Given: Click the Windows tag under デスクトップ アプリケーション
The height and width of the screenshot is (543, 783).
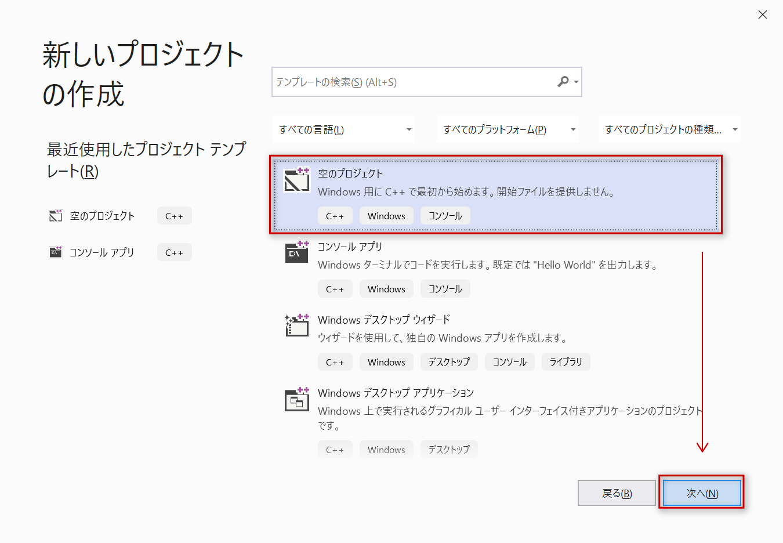Looking at the screenshot, I should click(386, 450).
